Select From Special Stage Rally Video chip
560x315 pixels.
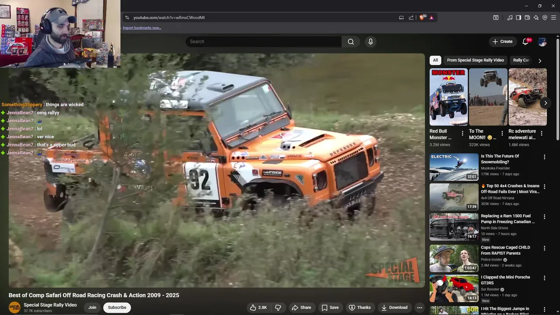pos(476,60)
